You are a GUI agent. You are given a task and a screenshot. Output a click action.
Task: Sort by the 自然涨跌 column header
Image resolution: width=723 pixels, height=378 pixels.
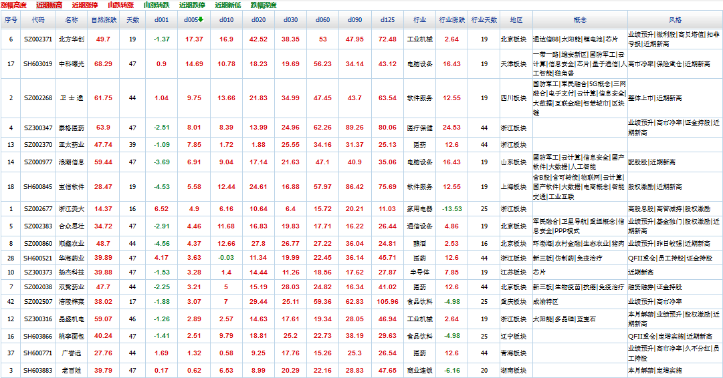point(104,20)
